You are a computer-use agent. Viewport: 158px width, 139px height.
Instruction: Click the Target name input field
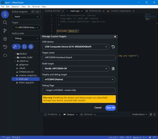click(79, 57)
